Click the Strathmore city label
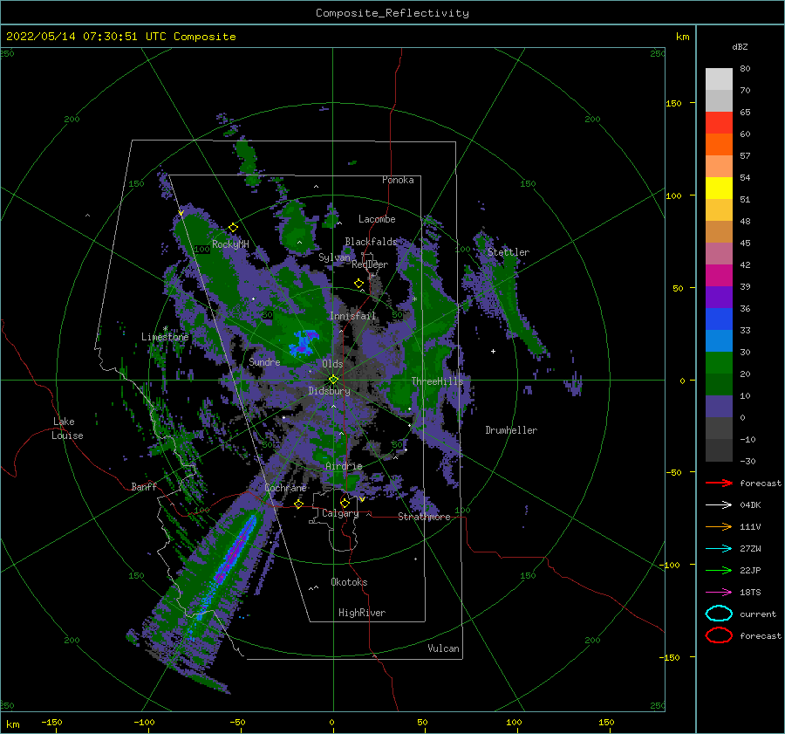Image resolution: width=785 pixels, height=734 pixels. coord(424,517)
